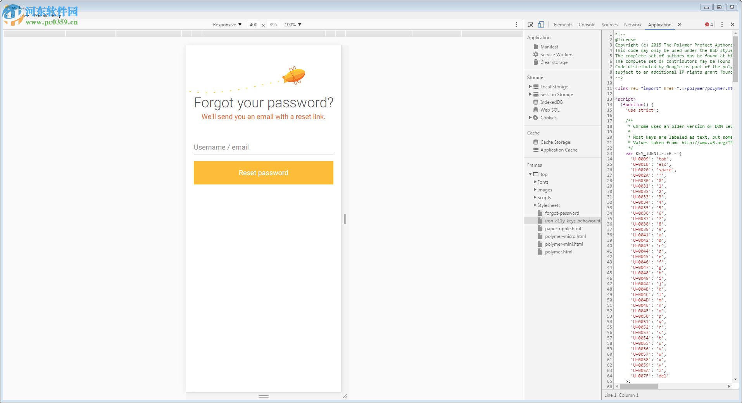The height and width of the screenshot is (403, 742).
Task: Switch to the Console tab
Action: point(587,24)
